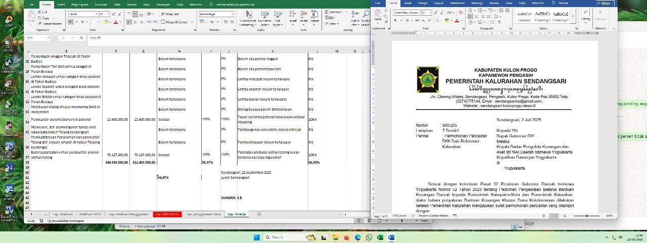The image size is (647, 243).
Task: Select the red Lap. PROGRESS sheet tab
Action: coord(167,214)
